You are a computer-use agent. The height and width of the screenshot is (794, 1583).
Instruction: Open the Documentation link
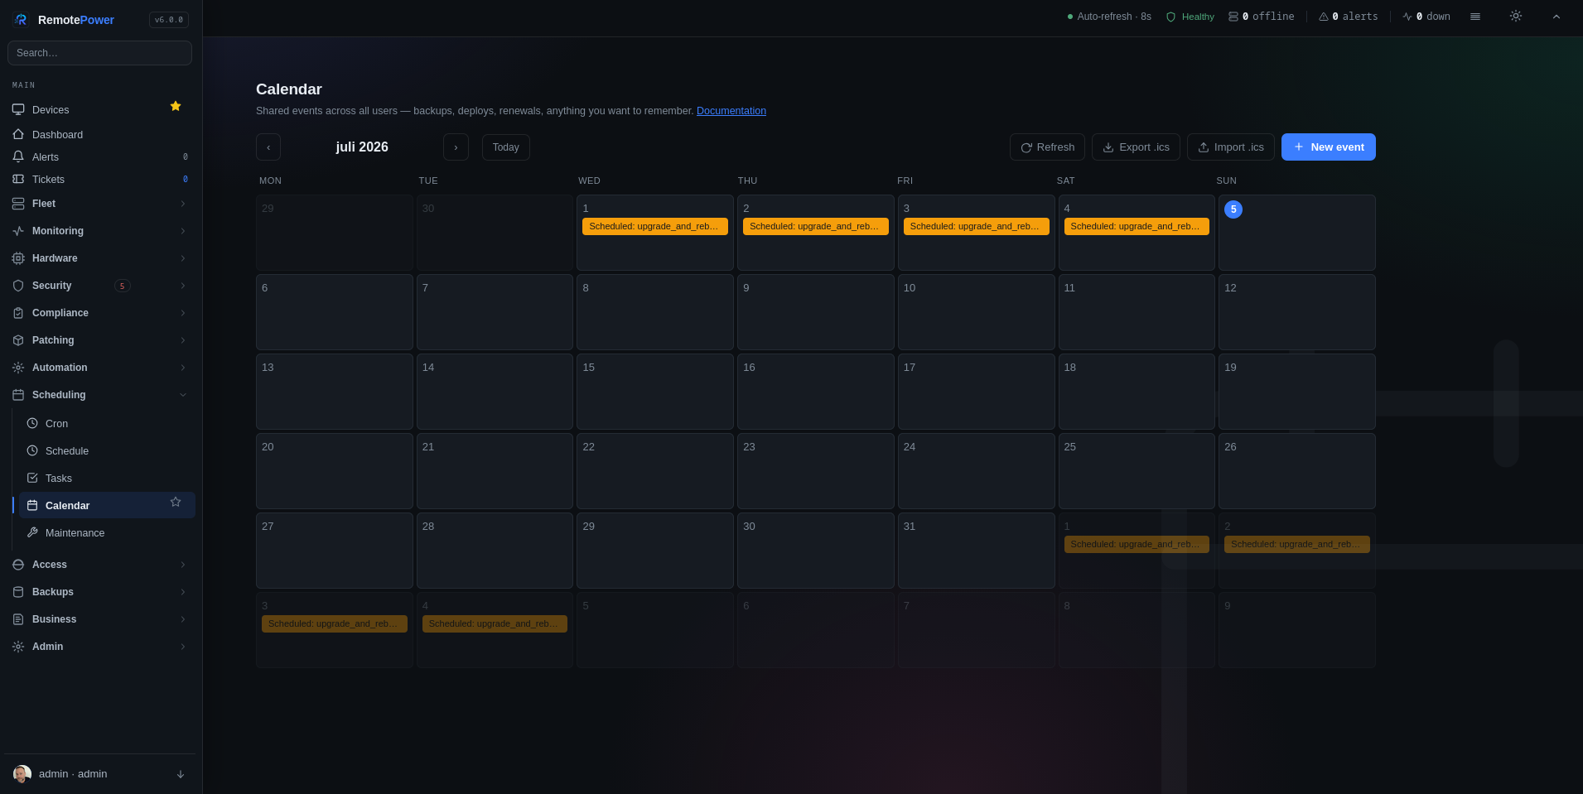coord(731,111)
